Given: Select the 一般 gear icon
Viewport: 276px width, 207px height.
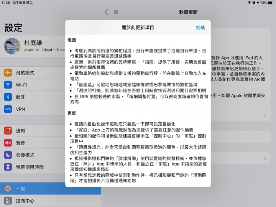Looking at the screenshot, I should [8, 189].
